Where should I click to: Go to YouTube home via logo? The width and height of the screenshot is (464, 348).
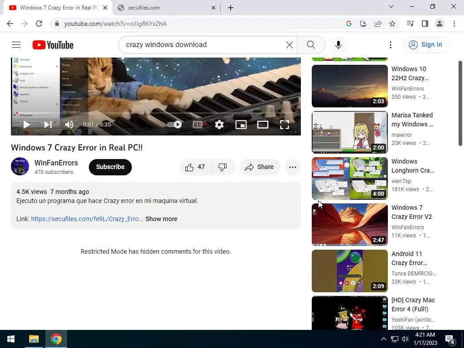(x=53, y=45)
